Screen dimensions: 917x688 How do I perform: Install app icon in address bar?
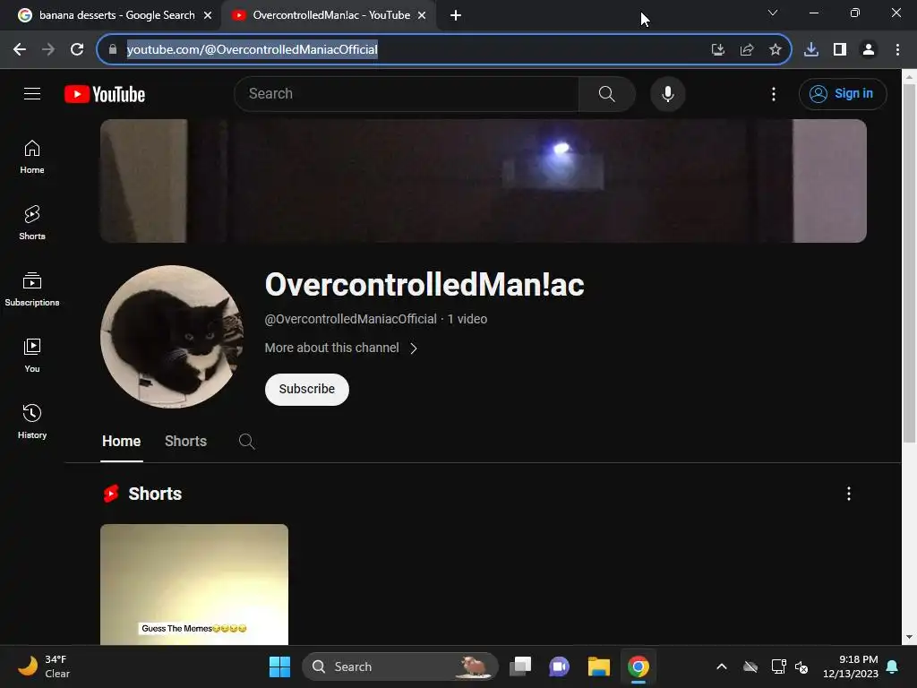coord(718,49)
